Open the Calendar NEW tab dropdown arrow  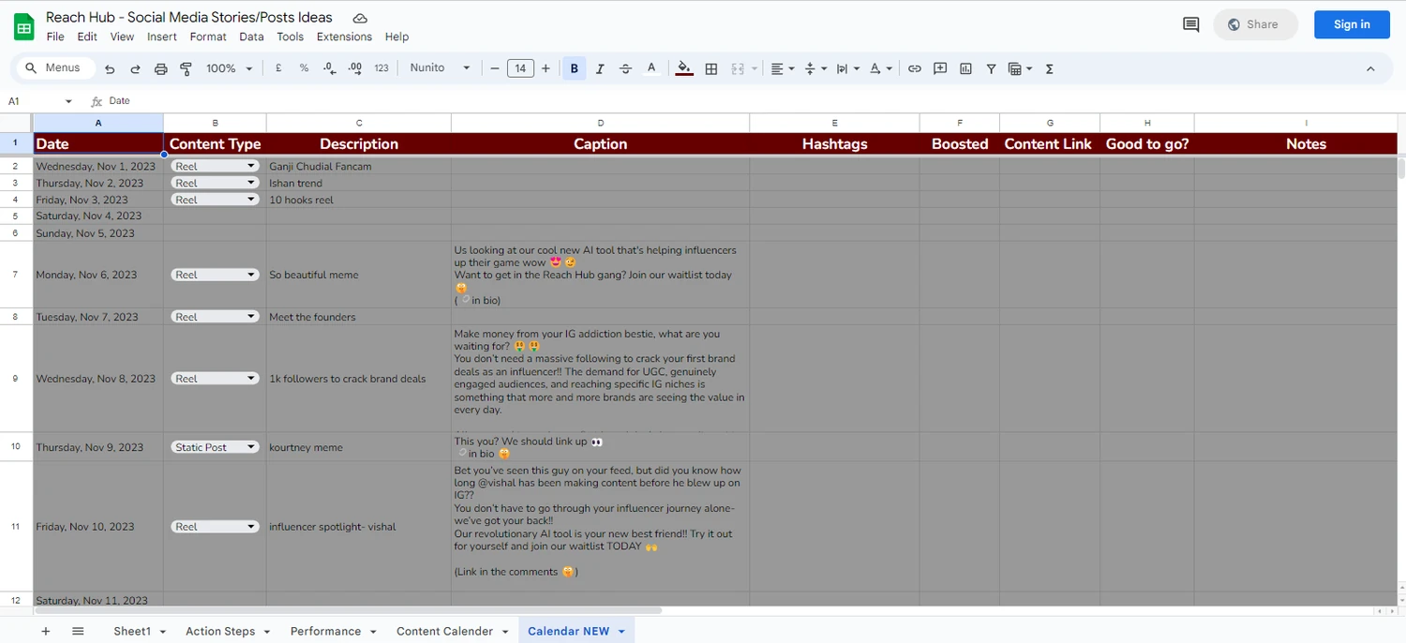pyautogui.click(x=621, y=632)
